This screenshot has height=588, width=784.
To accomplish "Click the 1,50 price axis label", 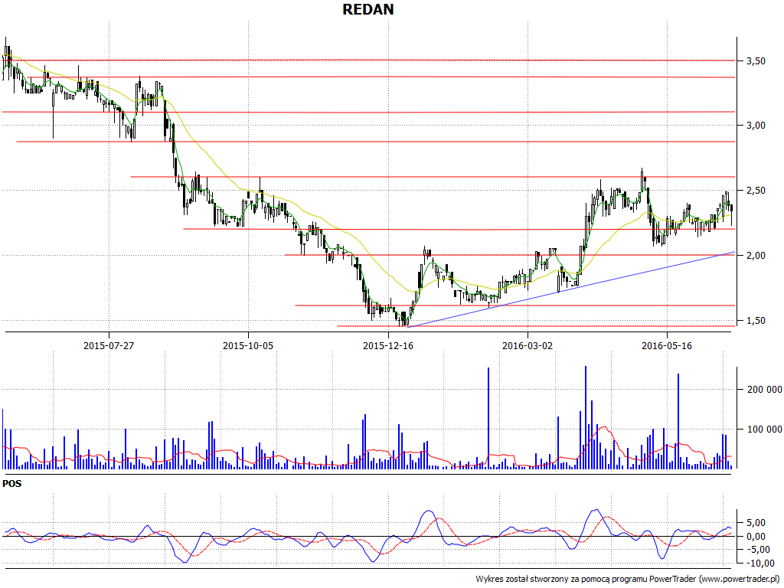I will click(756, 321).
